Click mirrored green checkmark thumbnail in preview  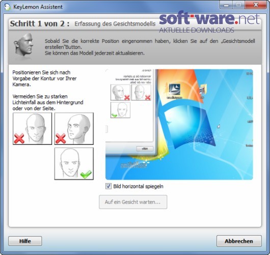click(x=120, y=110)
